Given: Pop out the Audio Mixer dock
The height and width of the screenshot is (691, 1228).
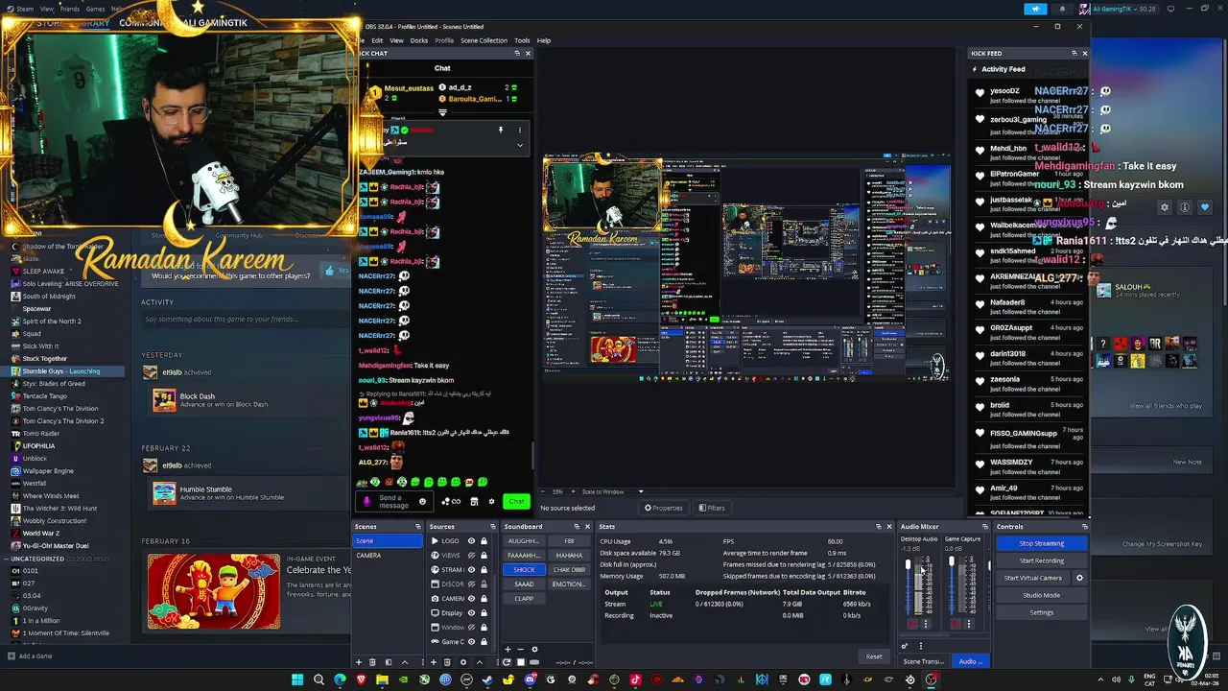Looking at the screenshot, I should click(984, 526).
